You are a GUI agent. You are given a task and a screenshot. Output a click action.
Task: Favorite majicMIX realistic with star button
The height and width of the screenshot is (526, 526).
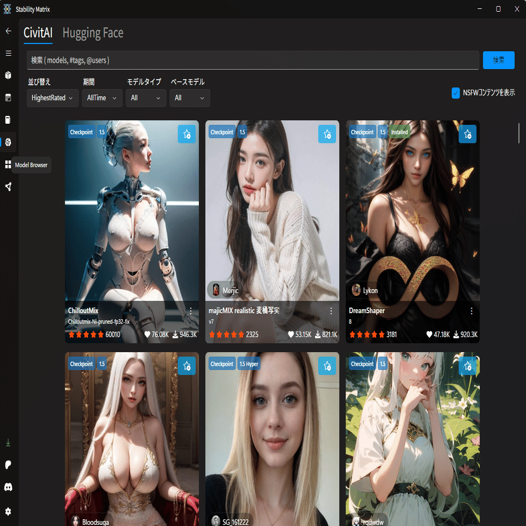(x=327, y=134)
